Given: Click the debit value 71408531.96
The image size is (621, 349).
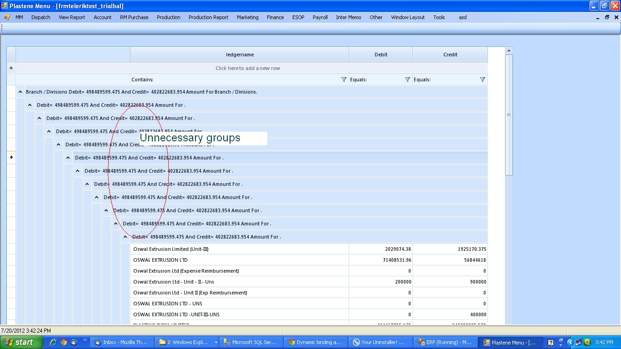Looking at the screenshot, I should point(397,260).
